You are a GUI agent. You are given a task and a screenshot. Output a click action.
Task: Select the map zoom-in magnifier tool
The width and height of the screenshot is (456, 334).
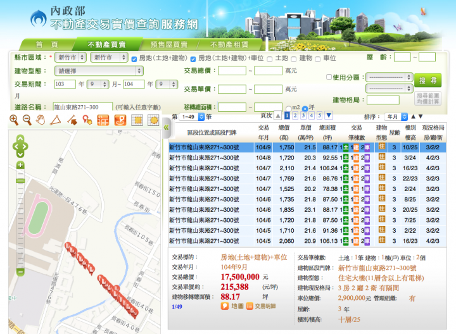[14, 120]
